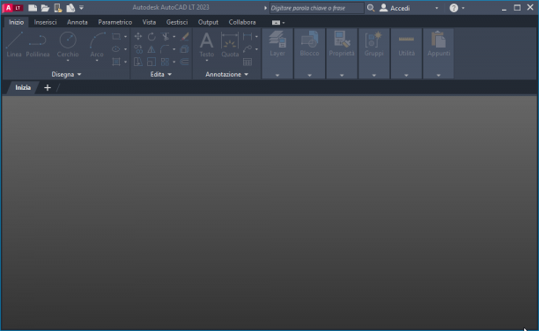Open the Testo options dropdown arrow
This screenshot has width=539, height=331.
coord(207,61)
